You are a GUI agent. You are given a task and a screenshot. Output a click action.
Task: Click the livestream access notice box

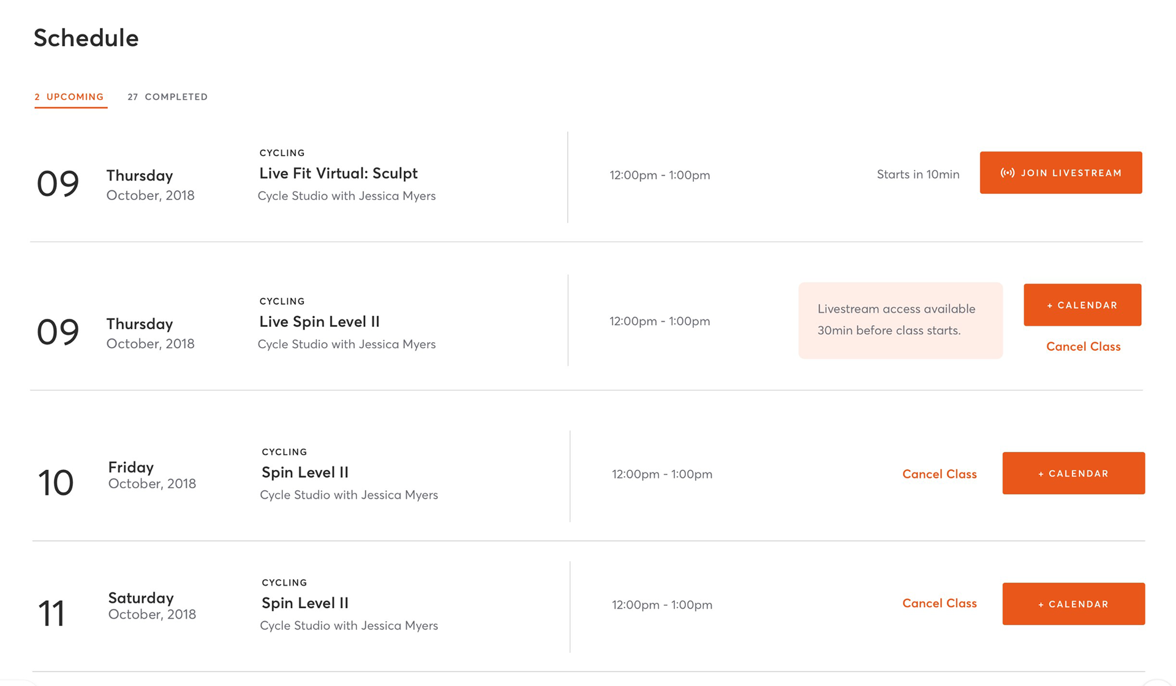pos(900,320)
